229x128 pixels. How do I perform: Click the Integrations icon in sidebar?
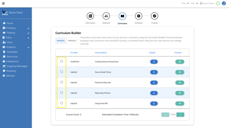pos(4,61)
